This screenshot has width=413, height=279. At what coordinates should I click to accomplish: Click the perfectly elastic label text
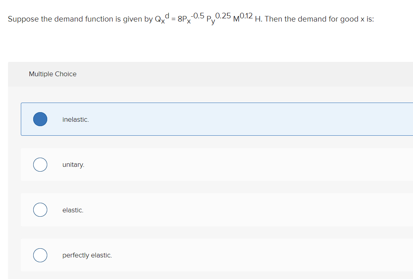(x=87, y=255)
